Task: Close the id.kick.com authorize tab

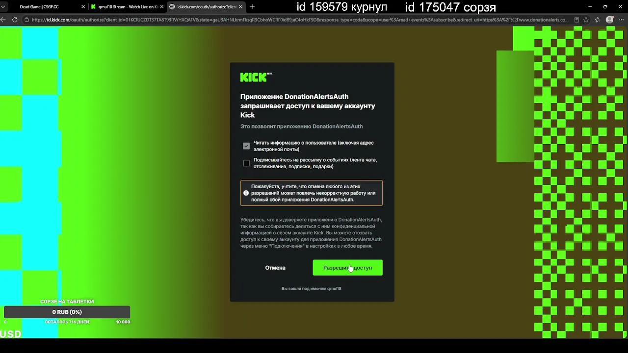Action: [x=240, y=7]
